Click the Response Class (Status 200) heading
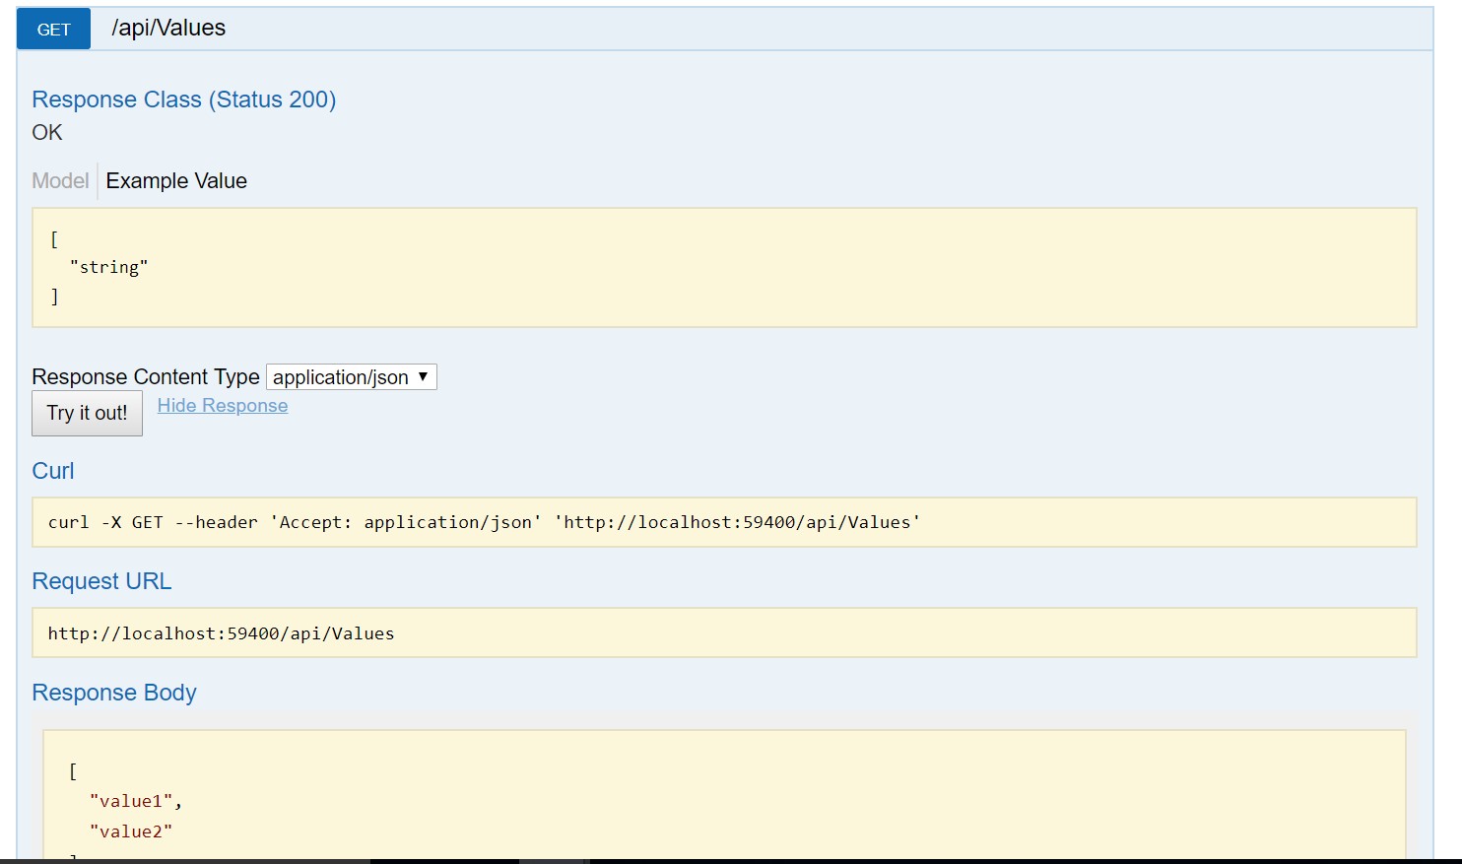The width and height of the screenshot is (1462, 864). tap(184, 100)
